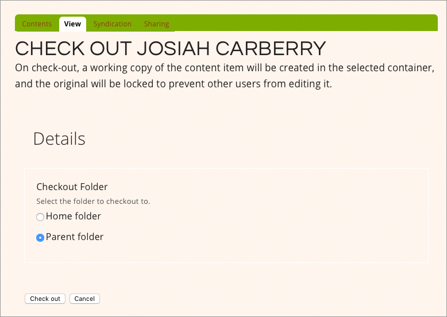The width and height of the screenshot is (447, 317).
Task: Click the 'Check Out Josiah Carberry' heading
Action: 170,49
